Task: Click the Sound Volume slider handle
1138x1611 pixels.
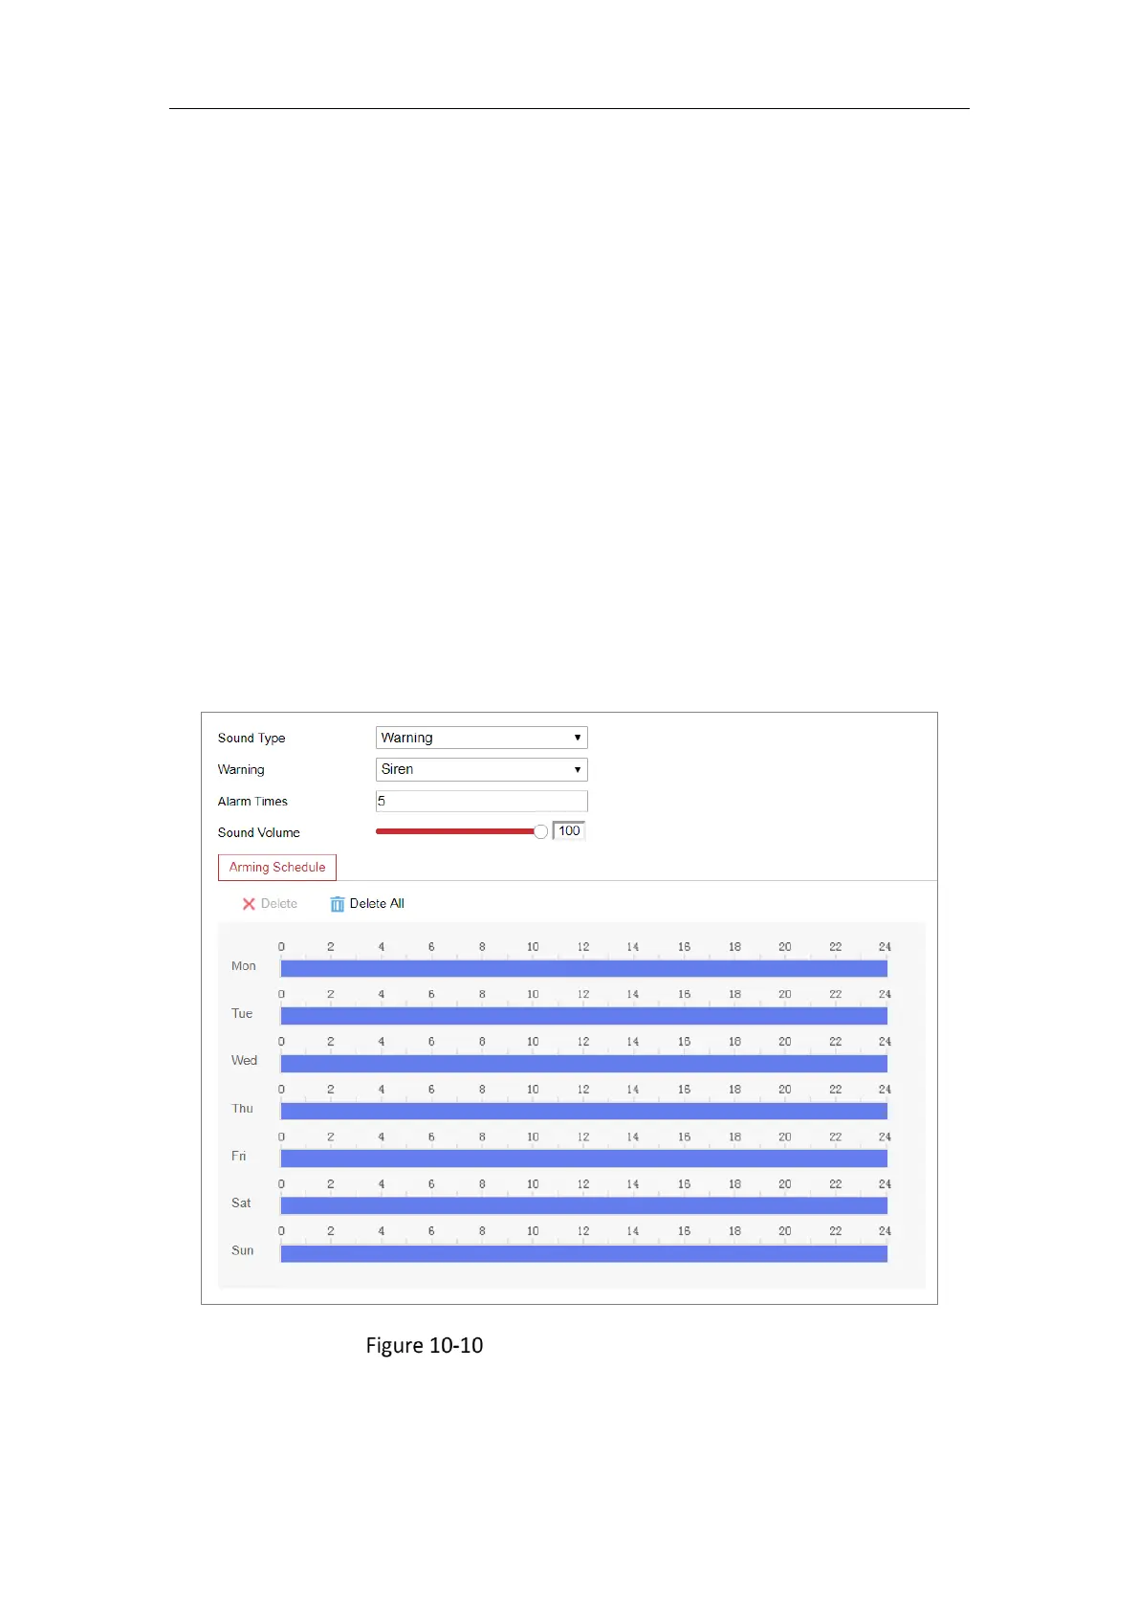Action: 541,831
